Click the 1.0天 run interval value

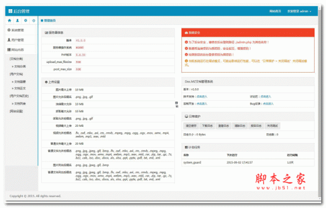coord(290,162)
